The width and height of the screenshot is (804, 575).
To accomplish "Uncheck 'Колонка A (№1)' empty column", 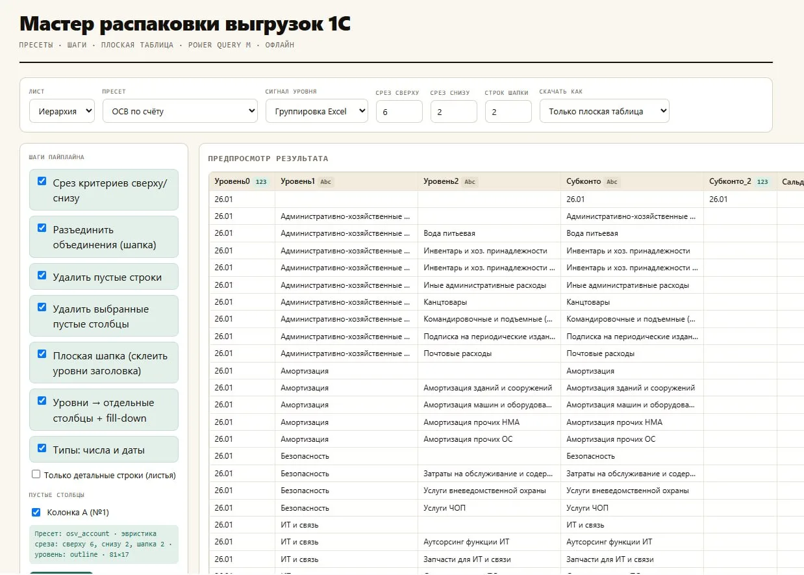I will (x=36, y=512).
